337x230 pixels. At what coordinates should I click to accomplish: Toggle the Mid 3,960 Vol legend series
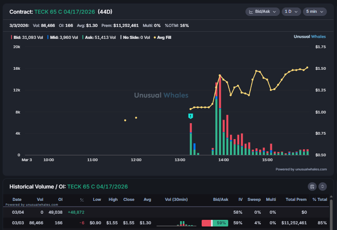point(63,38)
